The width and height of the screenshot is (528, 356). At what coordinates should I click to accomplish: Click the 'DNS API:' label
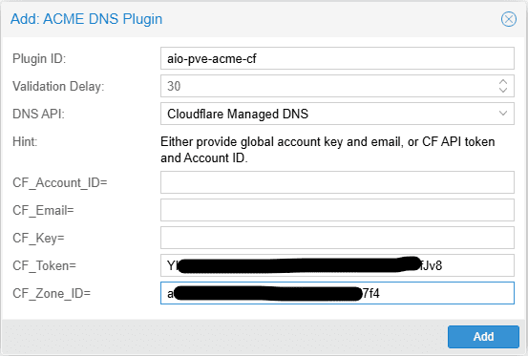click(38, 114)
